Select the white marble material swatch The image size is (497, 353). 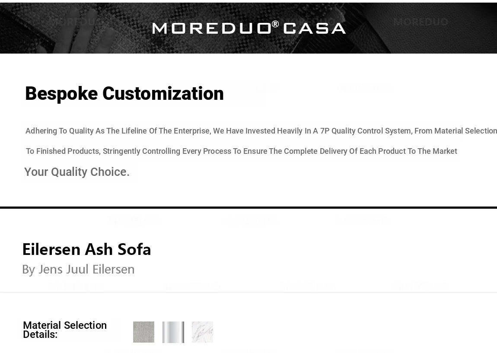click(x=202, y=332)
